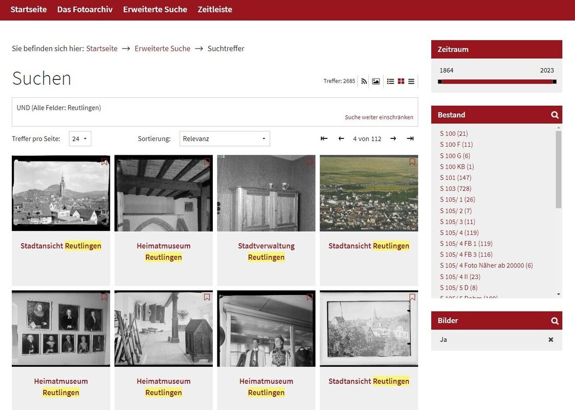Jump to the last results page
The image size is (575, 410).
pyautogui.click(x=410, y=138)
